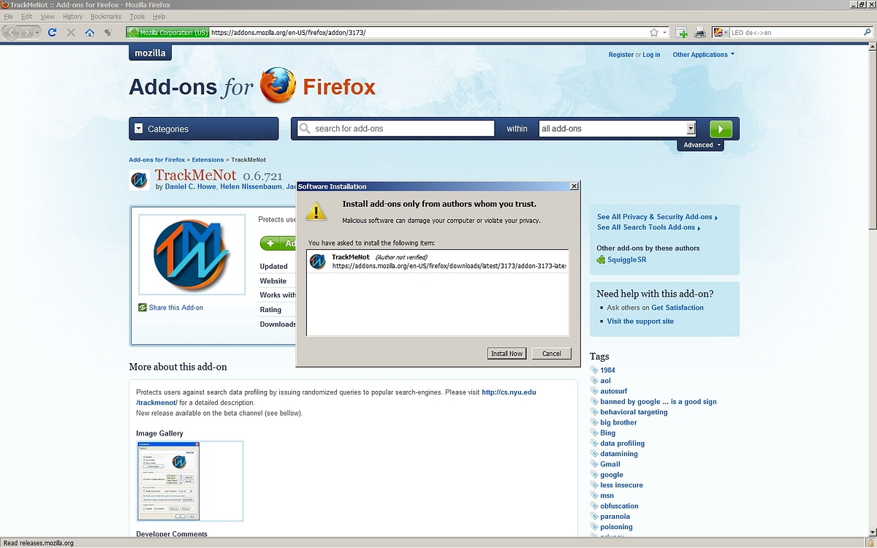This screenshot has width=877, height=548.
Task: Open the Bookmarks menu
Action: [x=106, y=16]
